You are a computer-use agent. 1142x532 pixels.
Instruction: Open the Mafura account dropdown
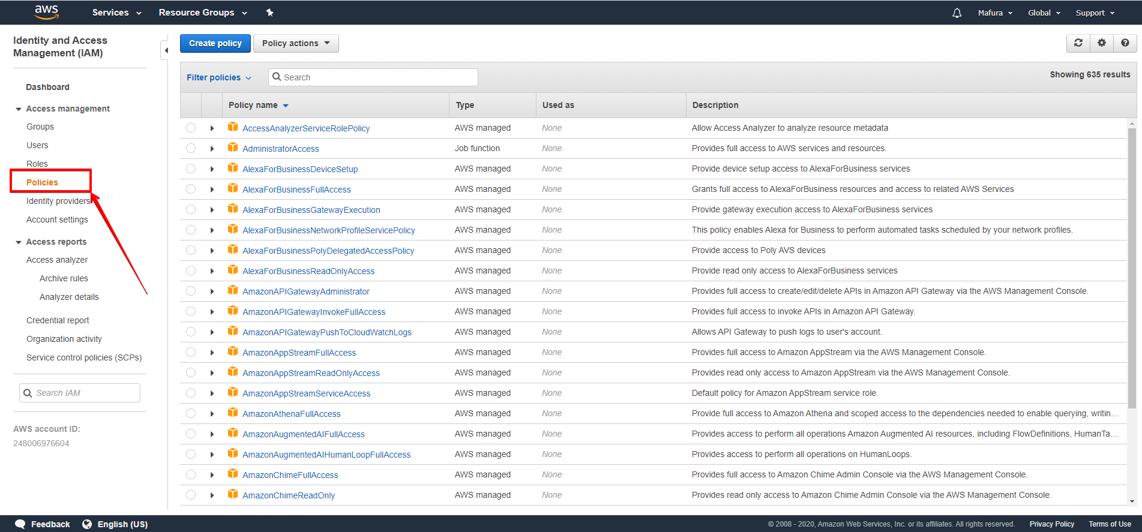point(995,13)
